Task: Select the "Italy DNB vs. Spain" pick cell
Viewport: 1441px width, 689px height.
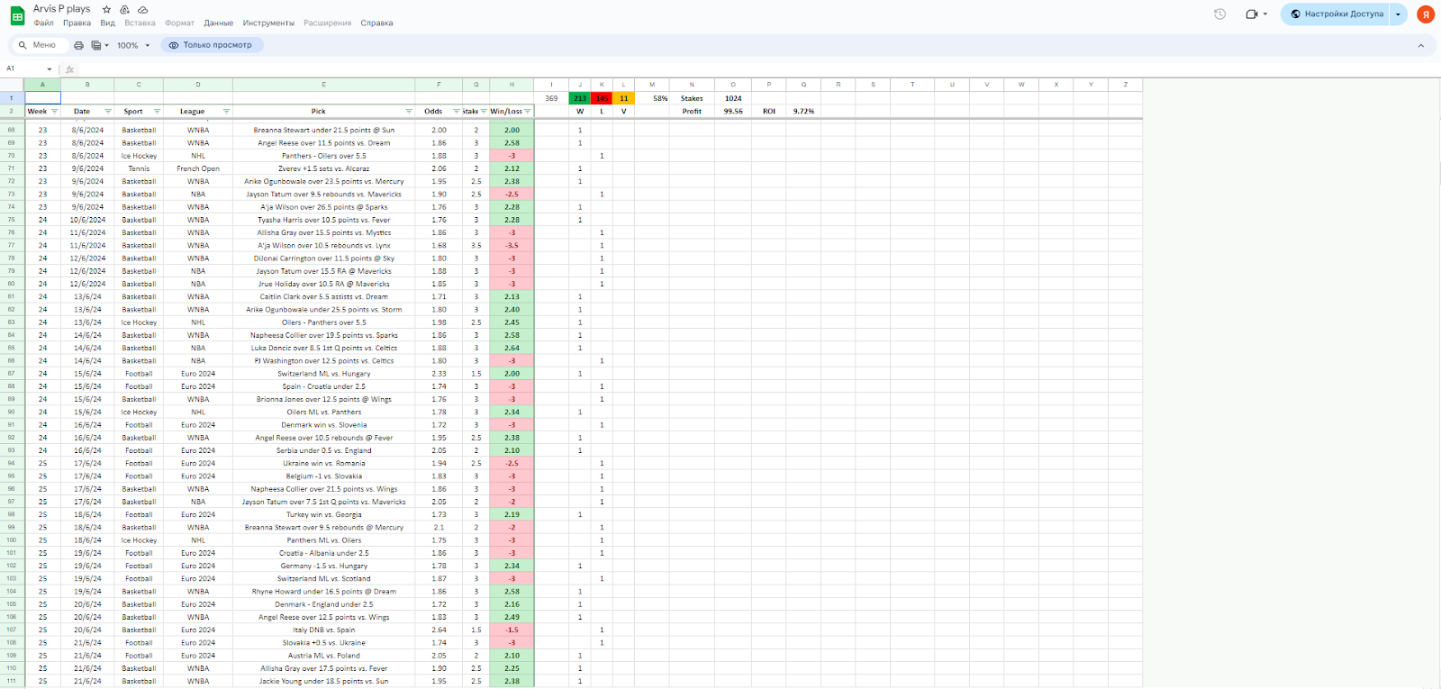Action: tap(323, 630)
